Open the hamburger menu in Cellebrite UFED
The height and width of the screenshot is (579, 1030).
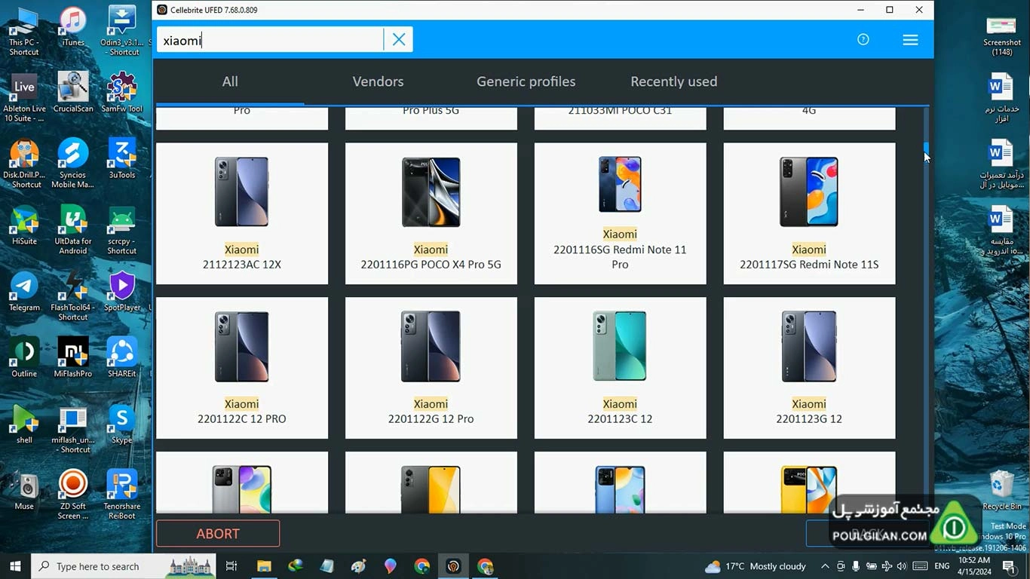pos(910,40)
